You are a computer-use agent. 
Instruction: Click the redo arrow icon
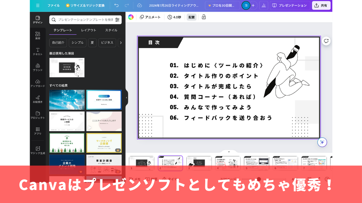click(127, 5)
